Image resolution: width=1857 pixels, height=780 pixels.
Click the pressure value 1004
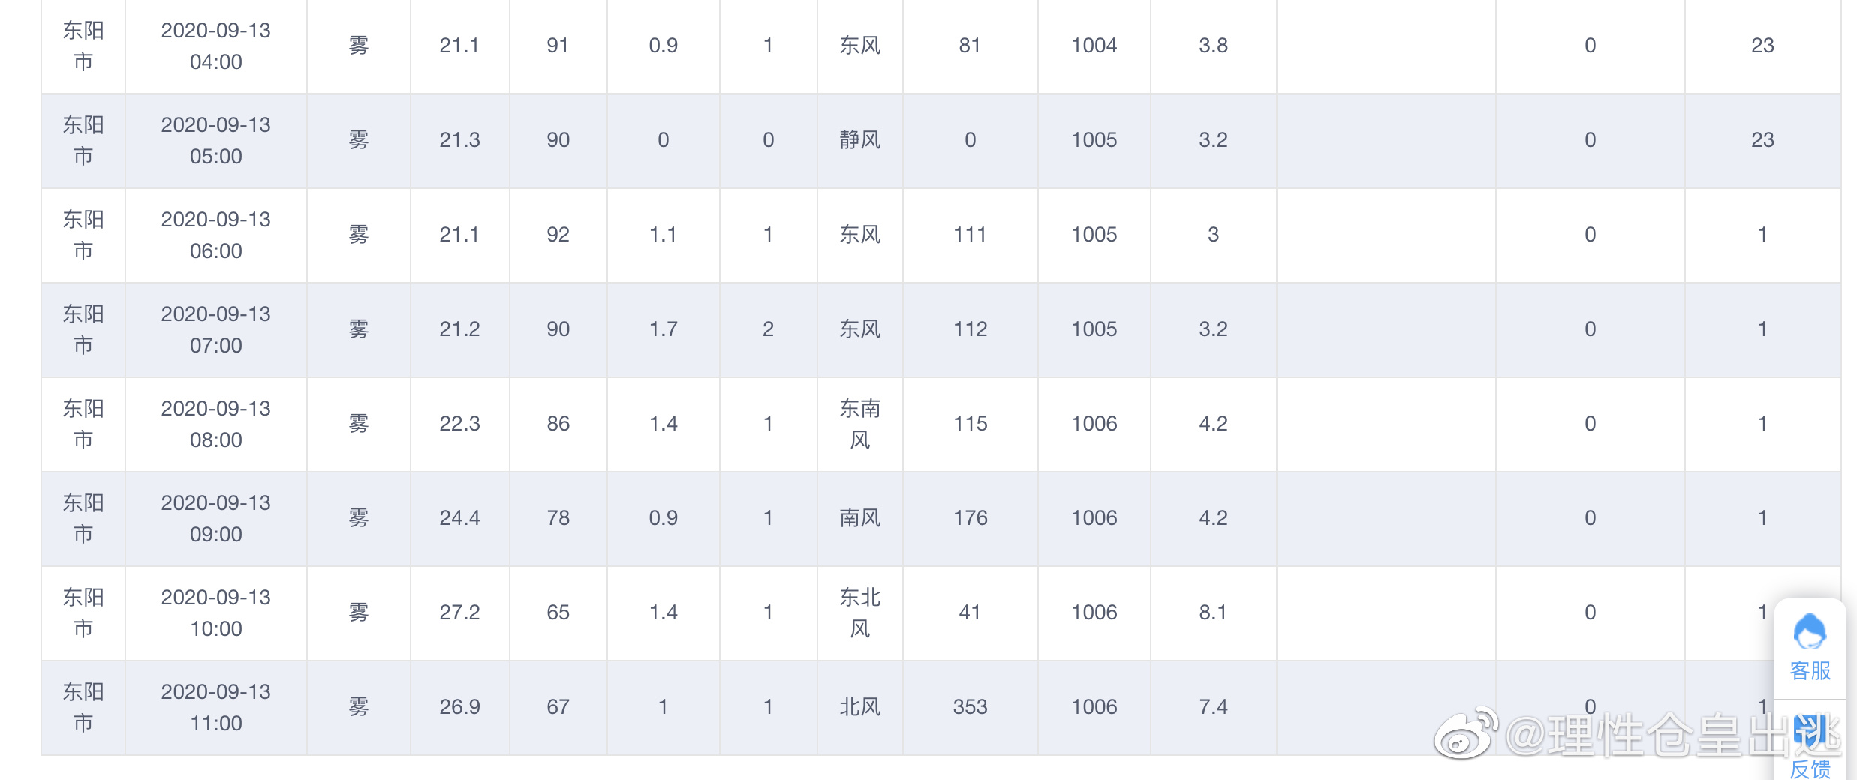point(1094,46)
